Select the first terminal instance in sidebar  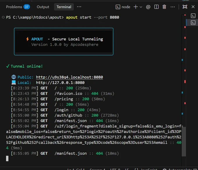click(x=193, y=16)
